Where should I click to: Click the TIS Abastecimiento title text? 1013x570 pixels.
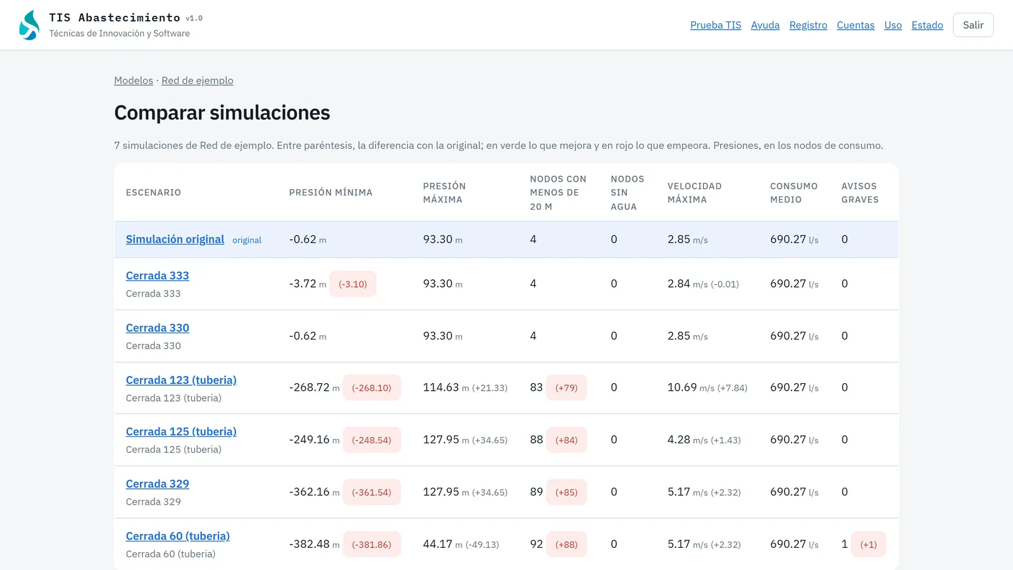[115, 18]
